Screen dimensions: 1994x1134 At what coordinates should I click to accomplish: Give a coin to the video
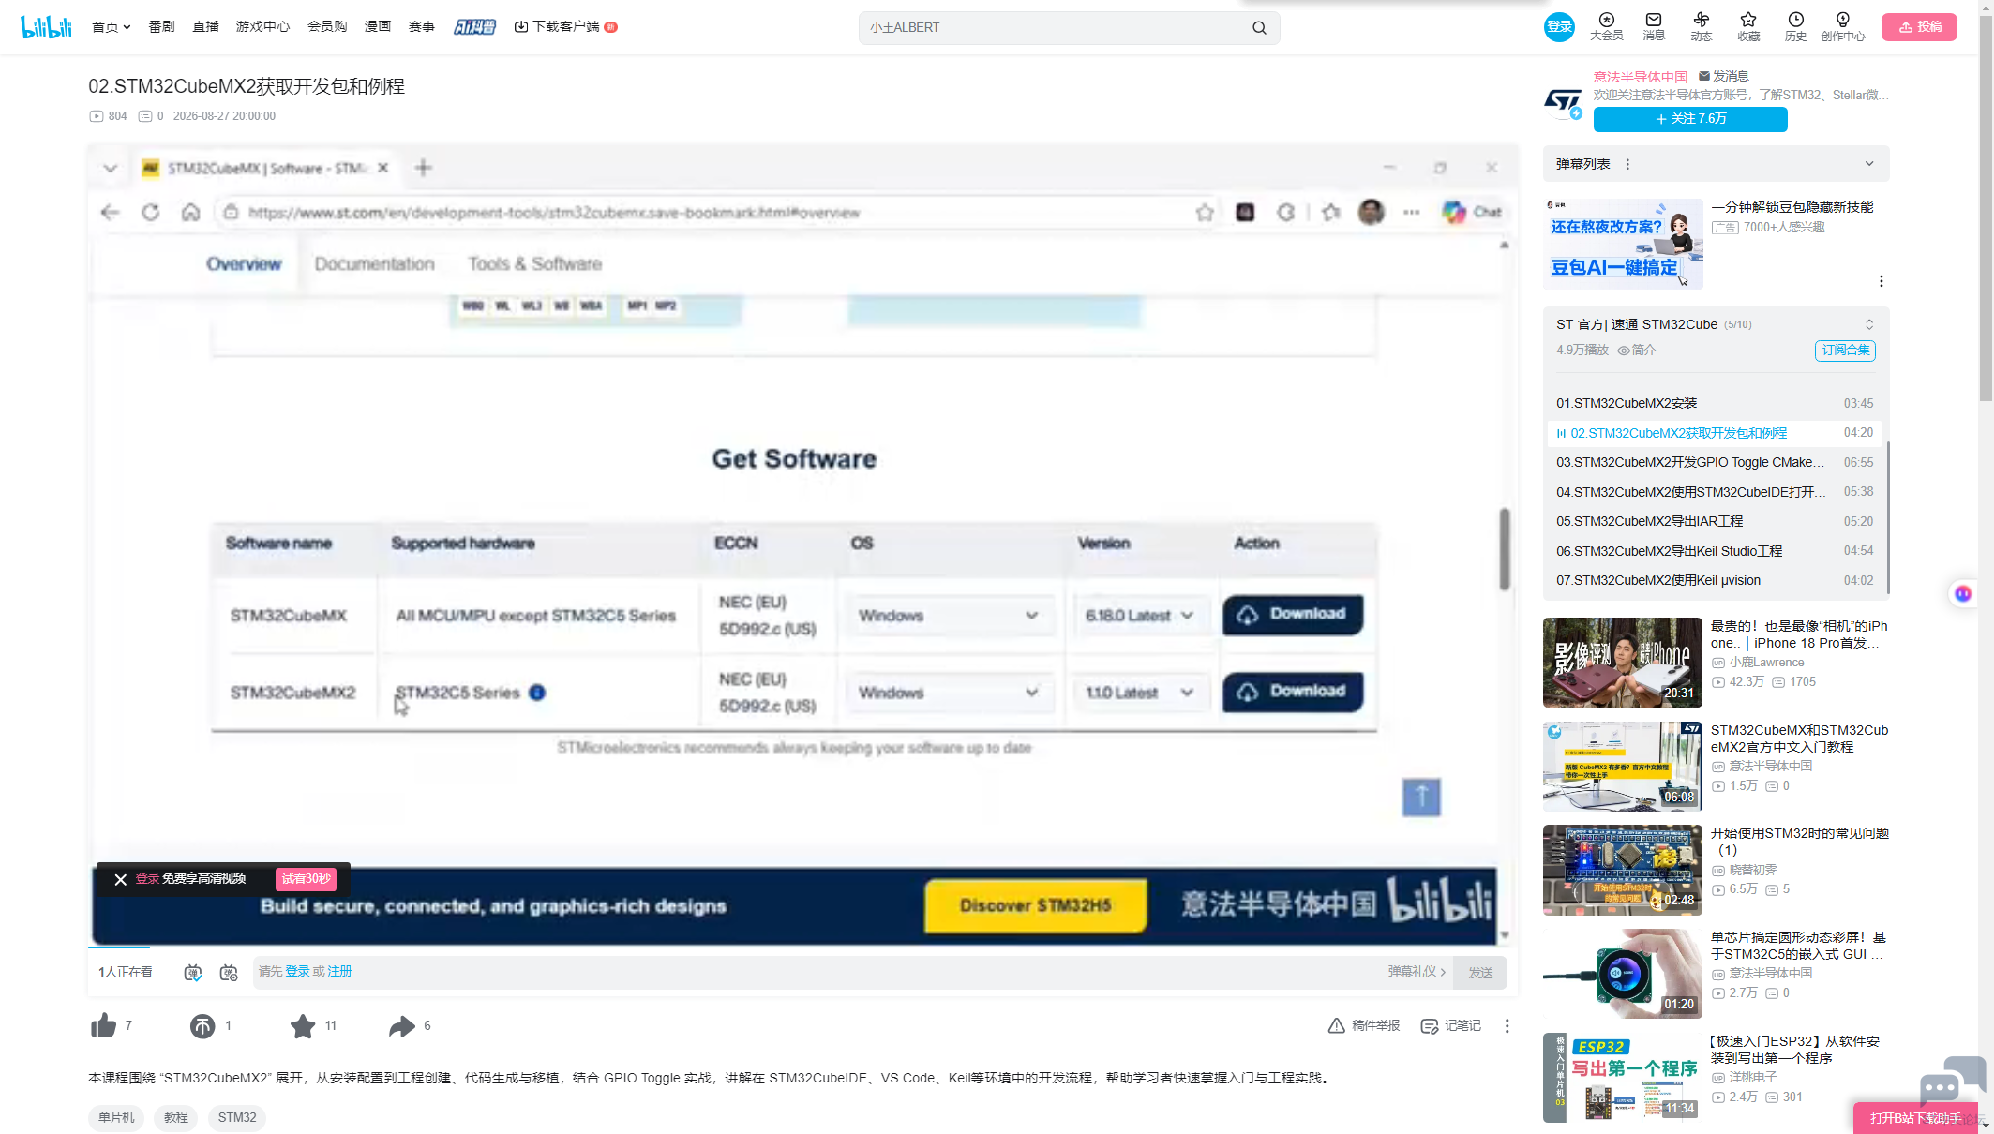click(x=202, y=1026)
